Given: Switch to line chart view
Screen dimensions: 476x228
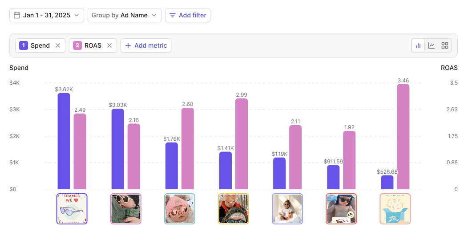Looking at the screenshot, I should pyautogui.click(x=432, y=45).
